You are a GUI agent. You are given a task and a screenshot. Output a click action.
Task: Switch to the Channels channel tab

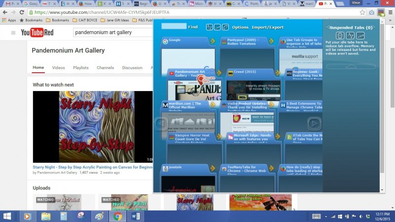(x=105, y=68)
